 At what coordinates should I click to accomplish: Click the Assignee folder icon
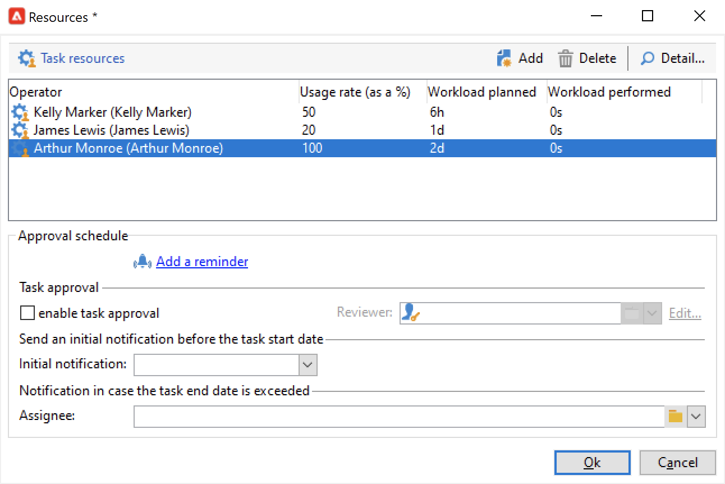coord(676,417)
